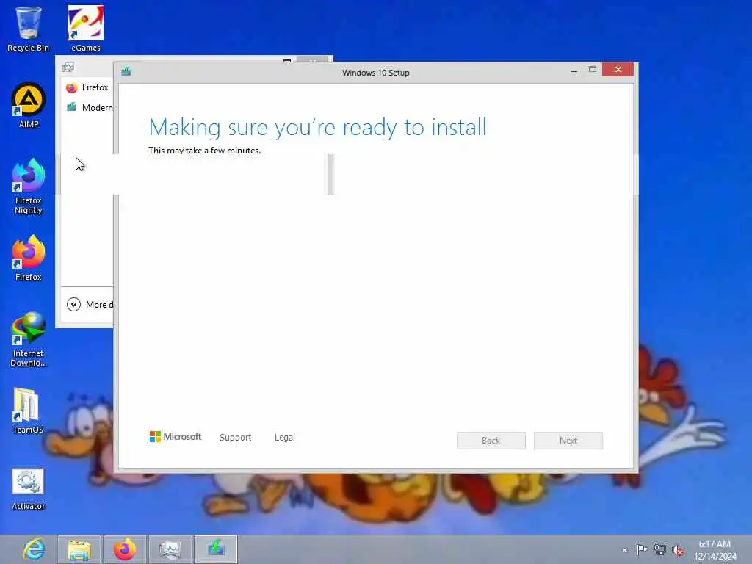Screen dimensions: 752x564
Task: Close the Windows 10 Setup window
Action: [618, 70]
